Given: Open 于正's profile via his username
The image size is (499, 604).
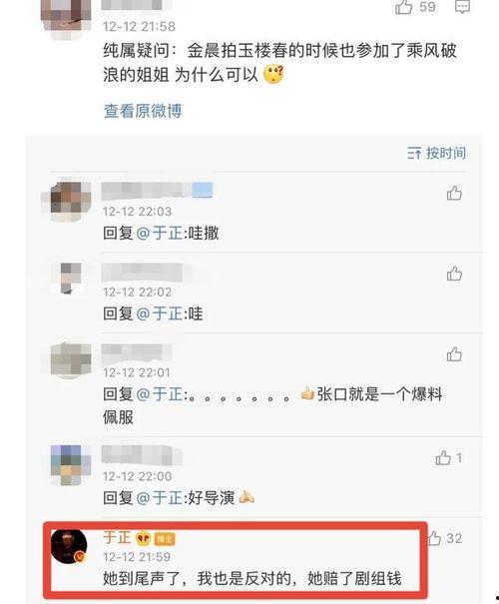Looking at the screenshot, I should (x=117, y=537).
